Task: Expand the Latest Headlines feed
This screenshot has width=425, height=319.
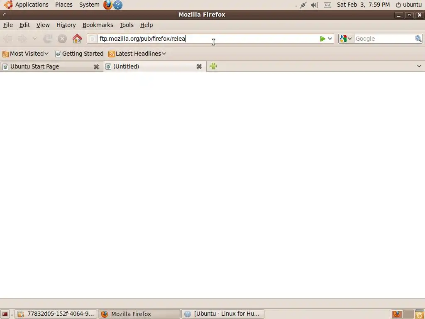Action: pyautogui.click(x=137, y=54)
